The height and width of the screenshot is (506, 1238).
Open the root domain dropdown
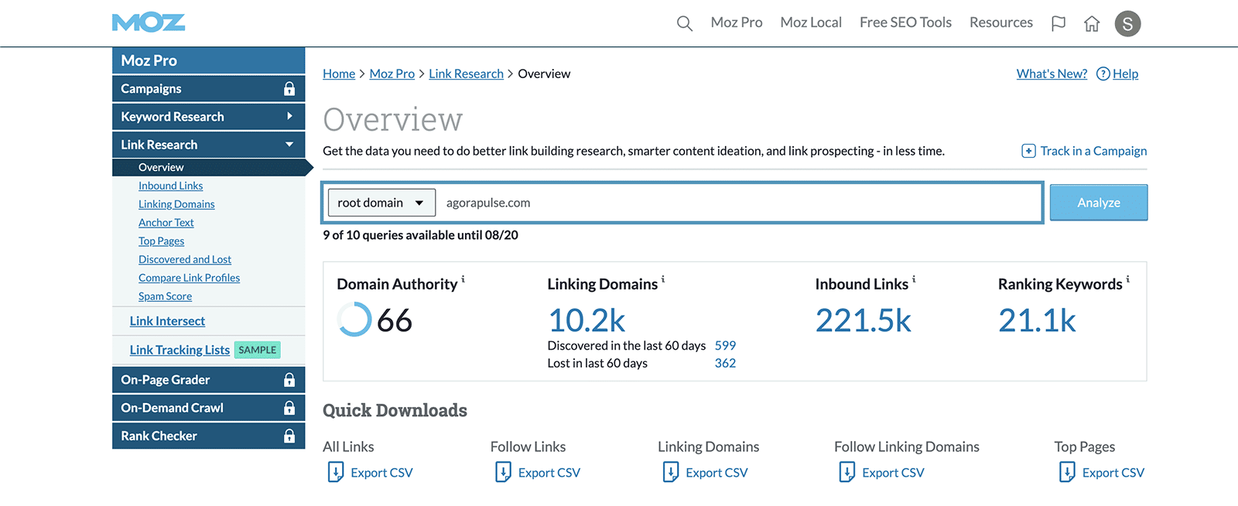click(x=381, y=203)
